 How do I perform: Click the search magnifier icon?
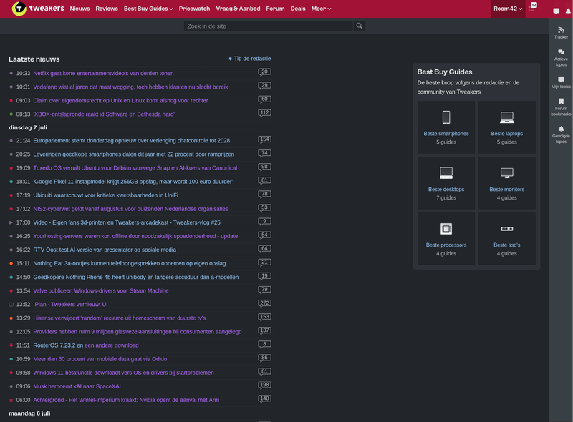point(360,26)
